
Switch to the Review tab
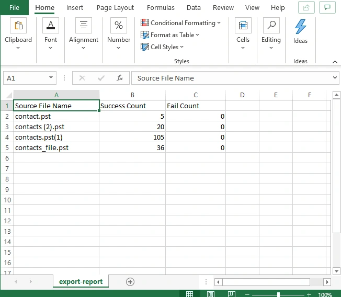coord(223,8)
